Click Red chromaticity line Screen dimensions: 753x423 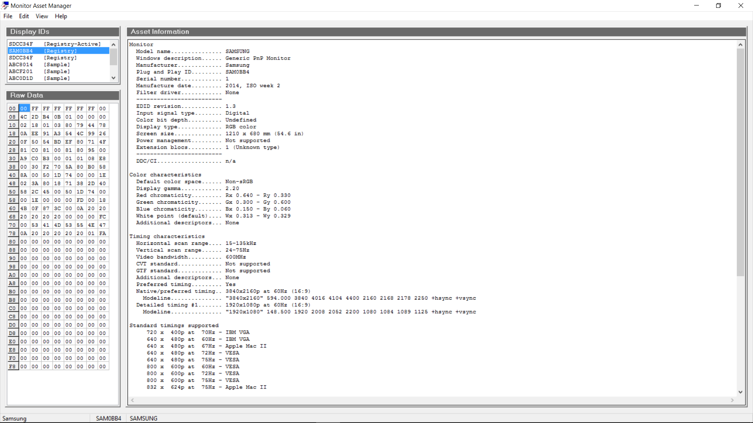pyautogui.click(x=213, y=195)
